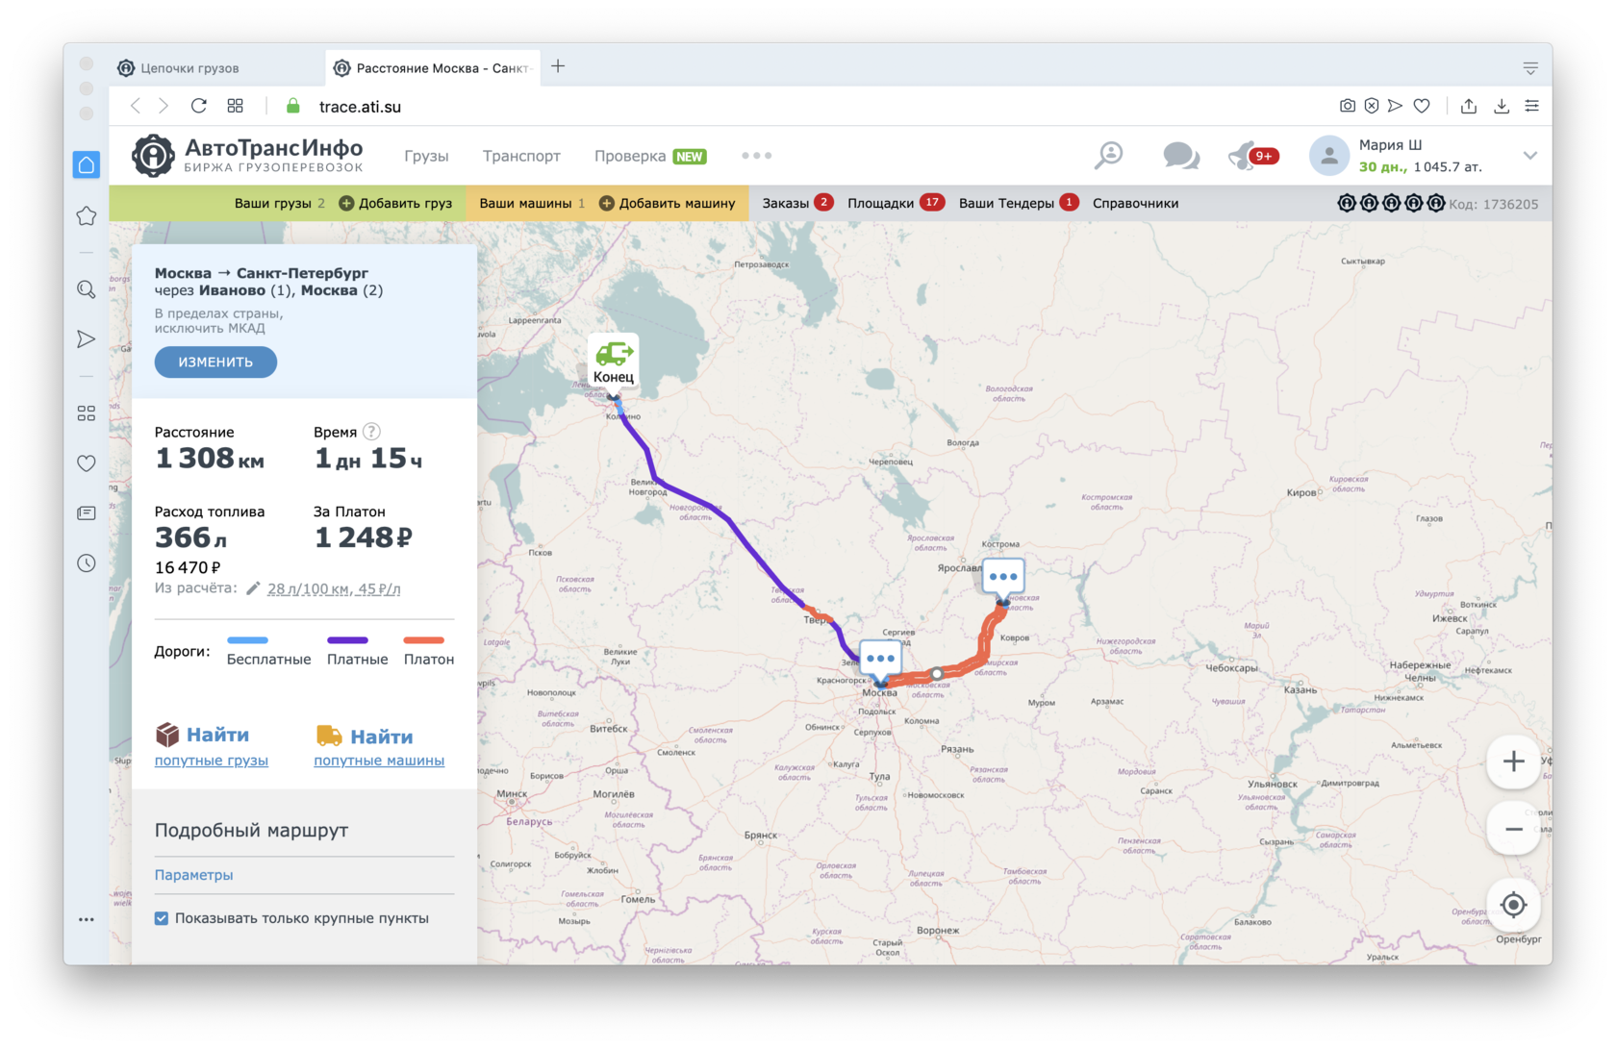Edit fuel calculation with the pencil icon

point(253,588)
